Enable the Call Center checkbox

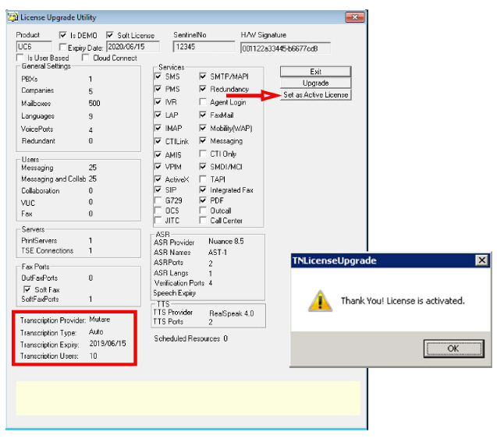point(204,221)
